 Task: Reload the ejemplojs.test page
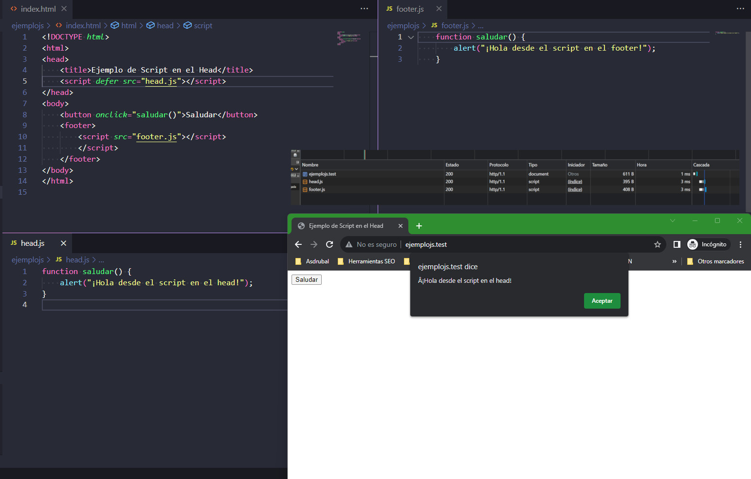(330, 244)
